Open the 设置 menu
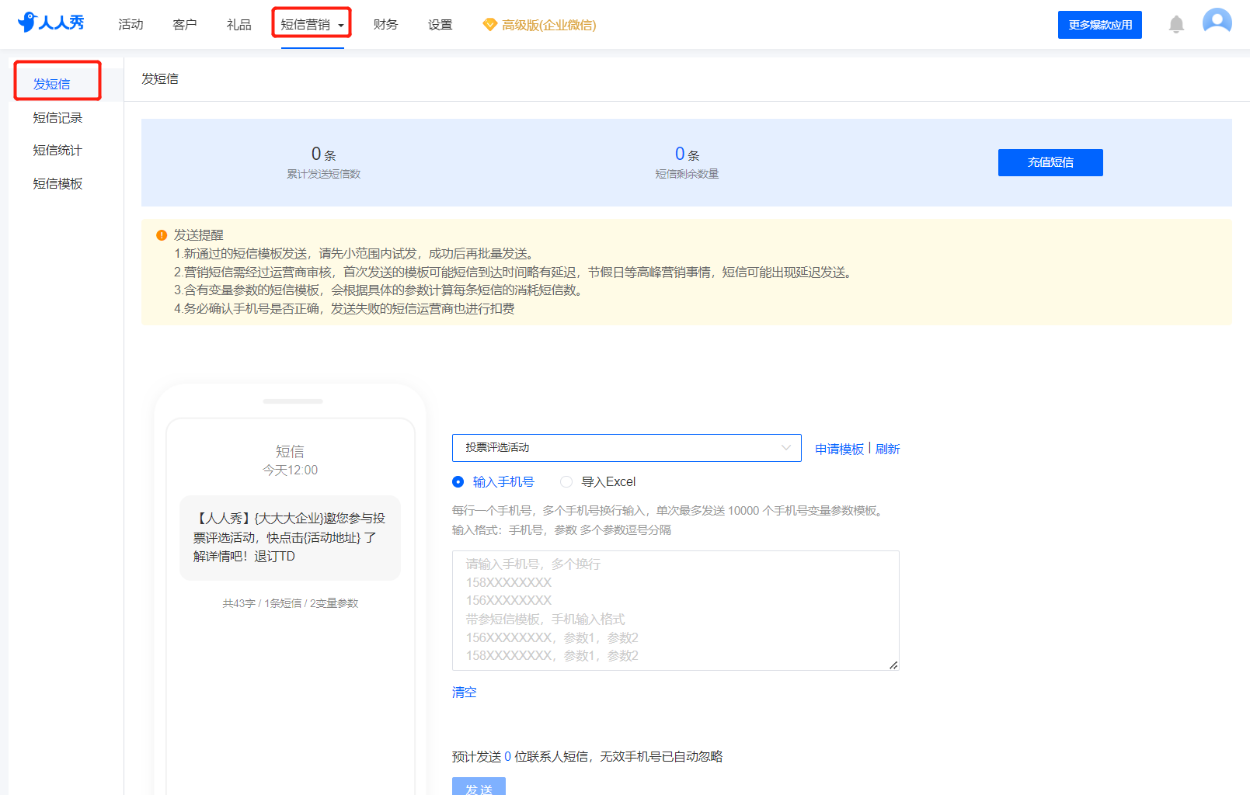Screen dimensions: 1250x795 click(x=440, y=25)
